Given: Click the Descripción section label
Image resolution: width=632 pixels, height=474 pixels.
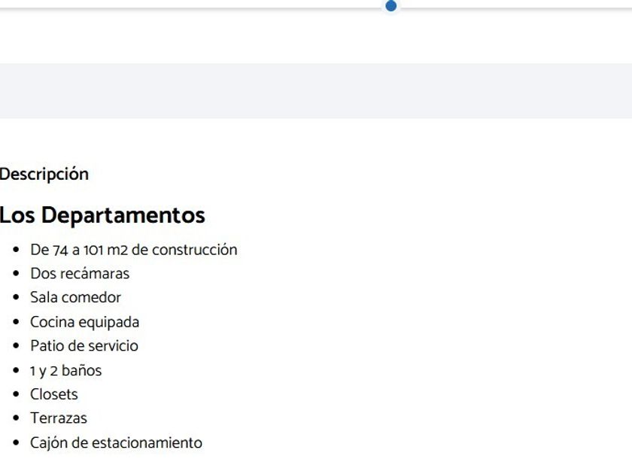Looking at the screenshot, I should click(44, 175).
